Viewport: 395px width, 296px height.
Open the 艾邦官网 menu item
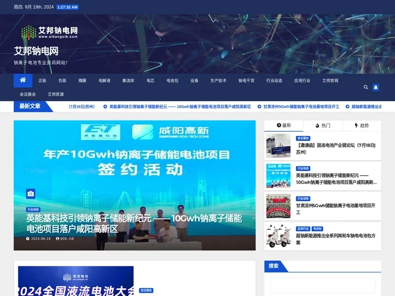coord(330,81)
